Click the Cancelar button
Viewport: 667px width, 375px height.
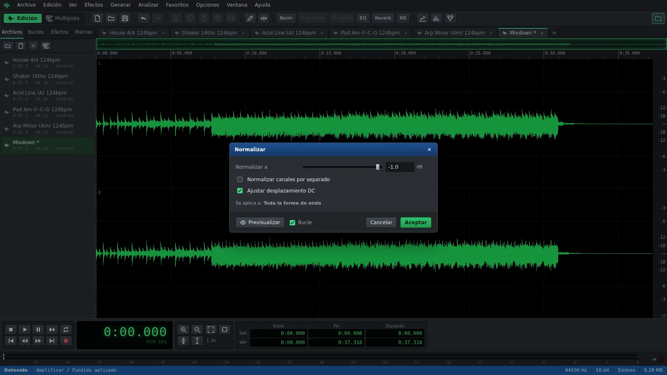tap(381, 222)
